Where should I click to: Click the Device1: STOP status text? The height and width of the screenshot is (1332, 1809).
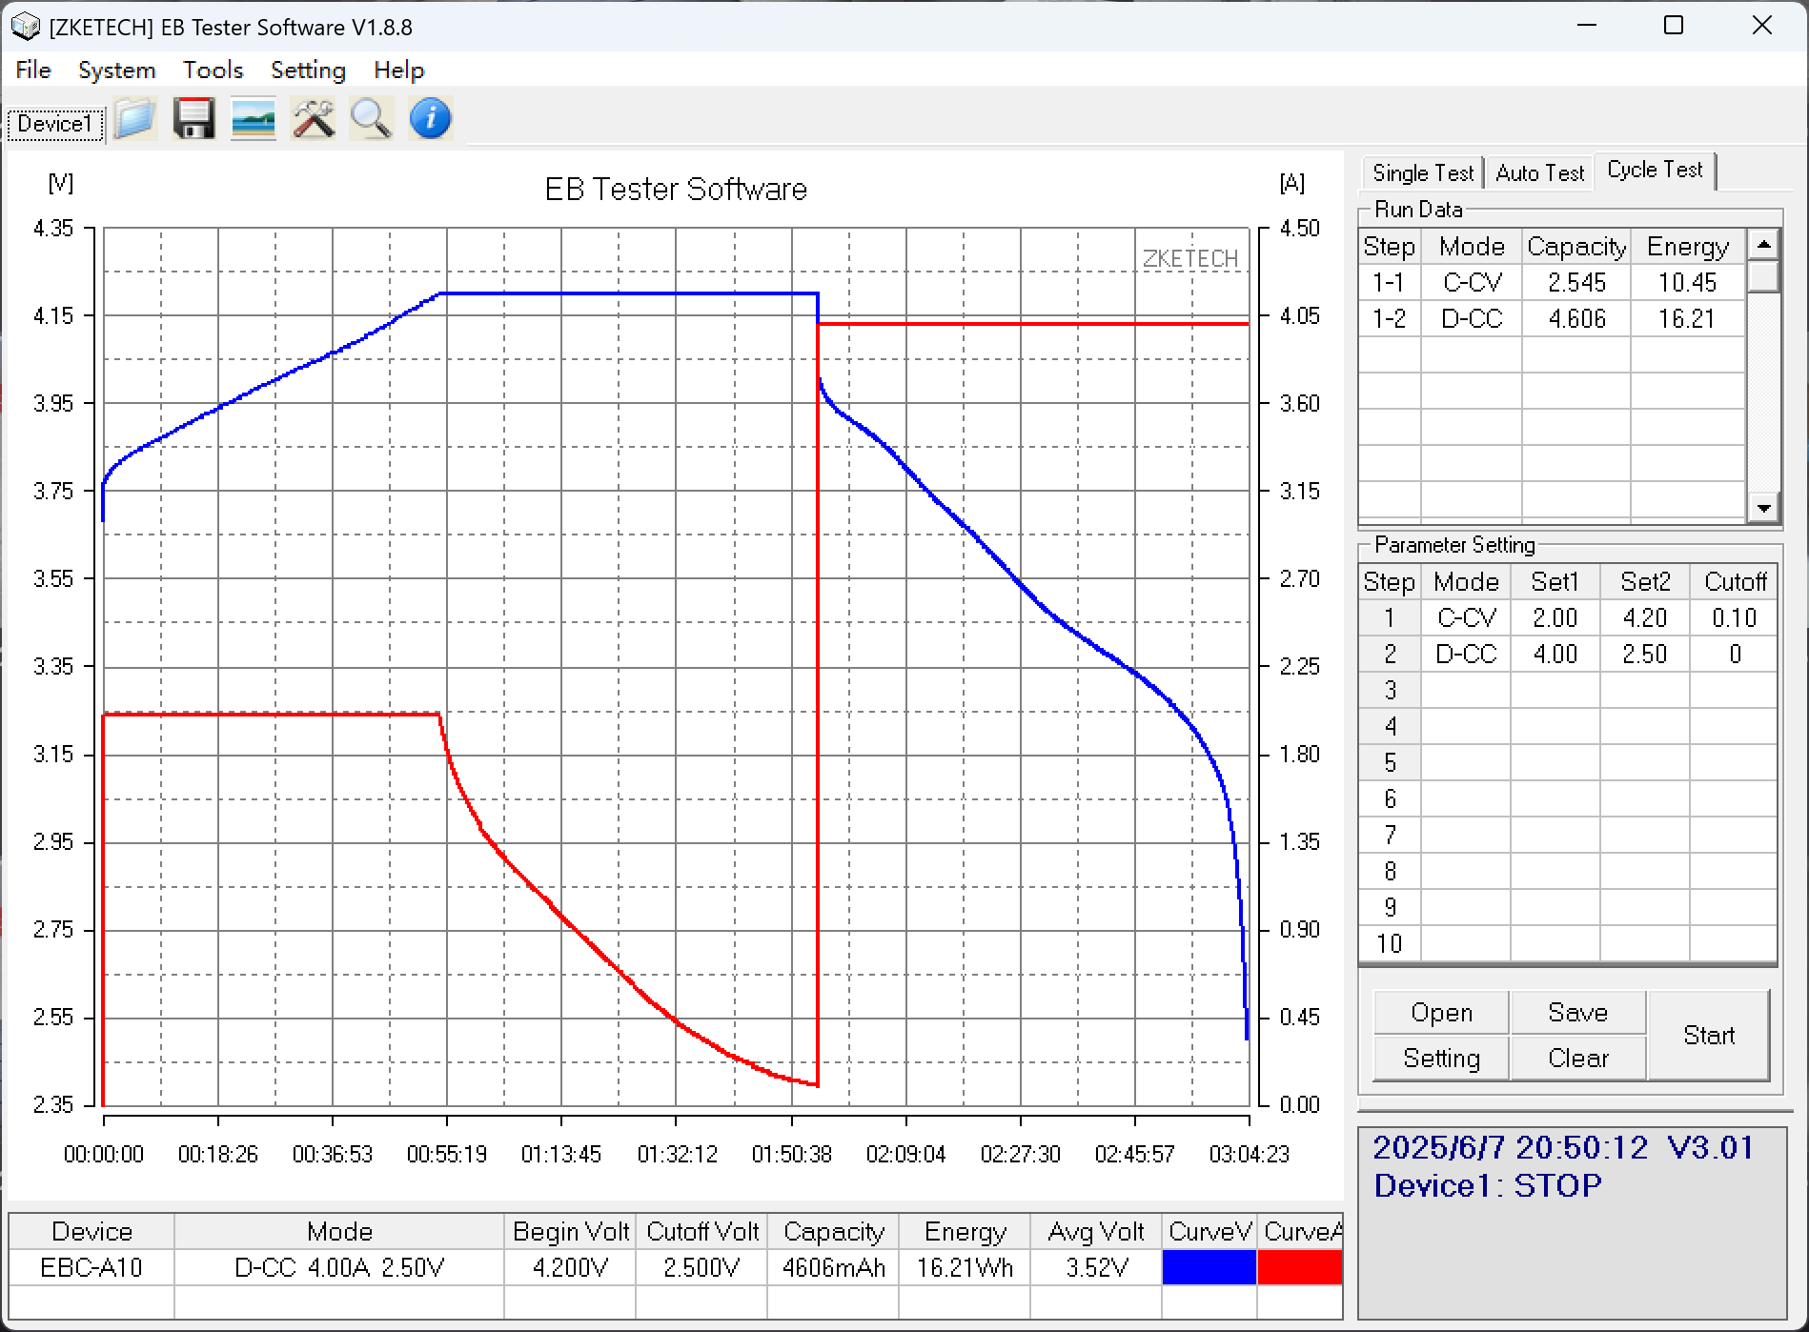point(1488,1186)
